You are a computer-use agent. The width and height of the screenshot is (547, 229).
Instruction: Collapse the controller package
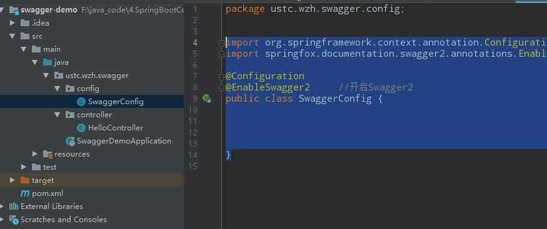58,115
